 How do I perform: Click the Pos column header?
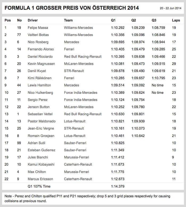(8, 20)
